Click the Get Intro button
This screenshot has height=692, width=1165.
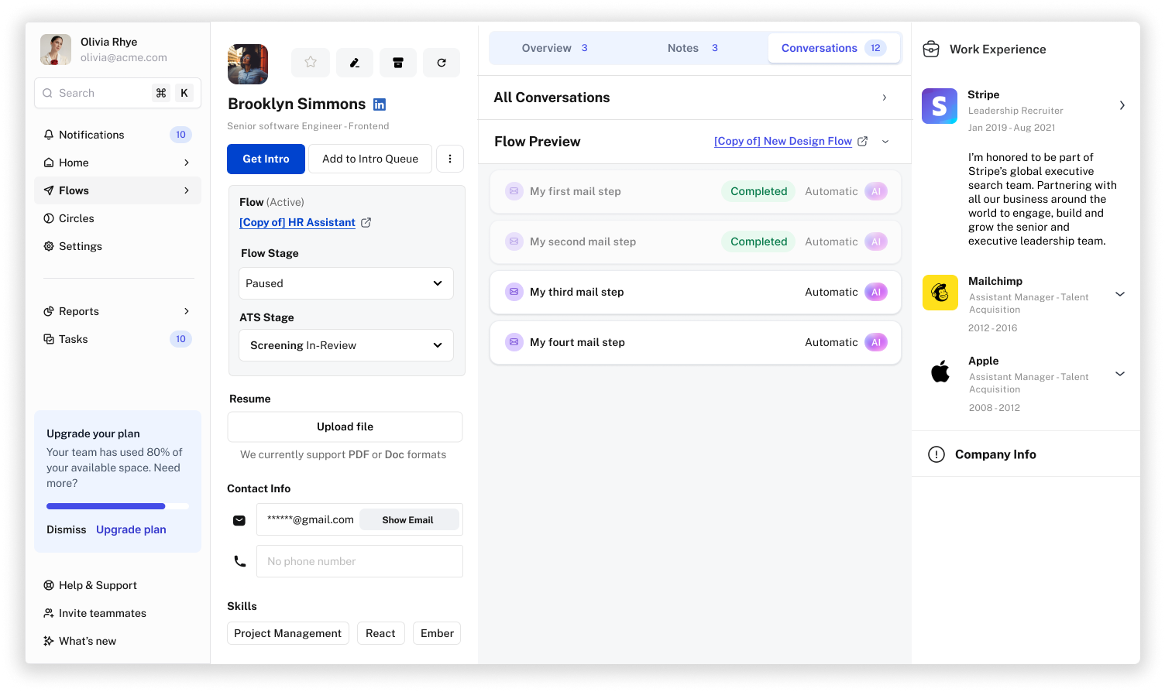coord(266,159)
